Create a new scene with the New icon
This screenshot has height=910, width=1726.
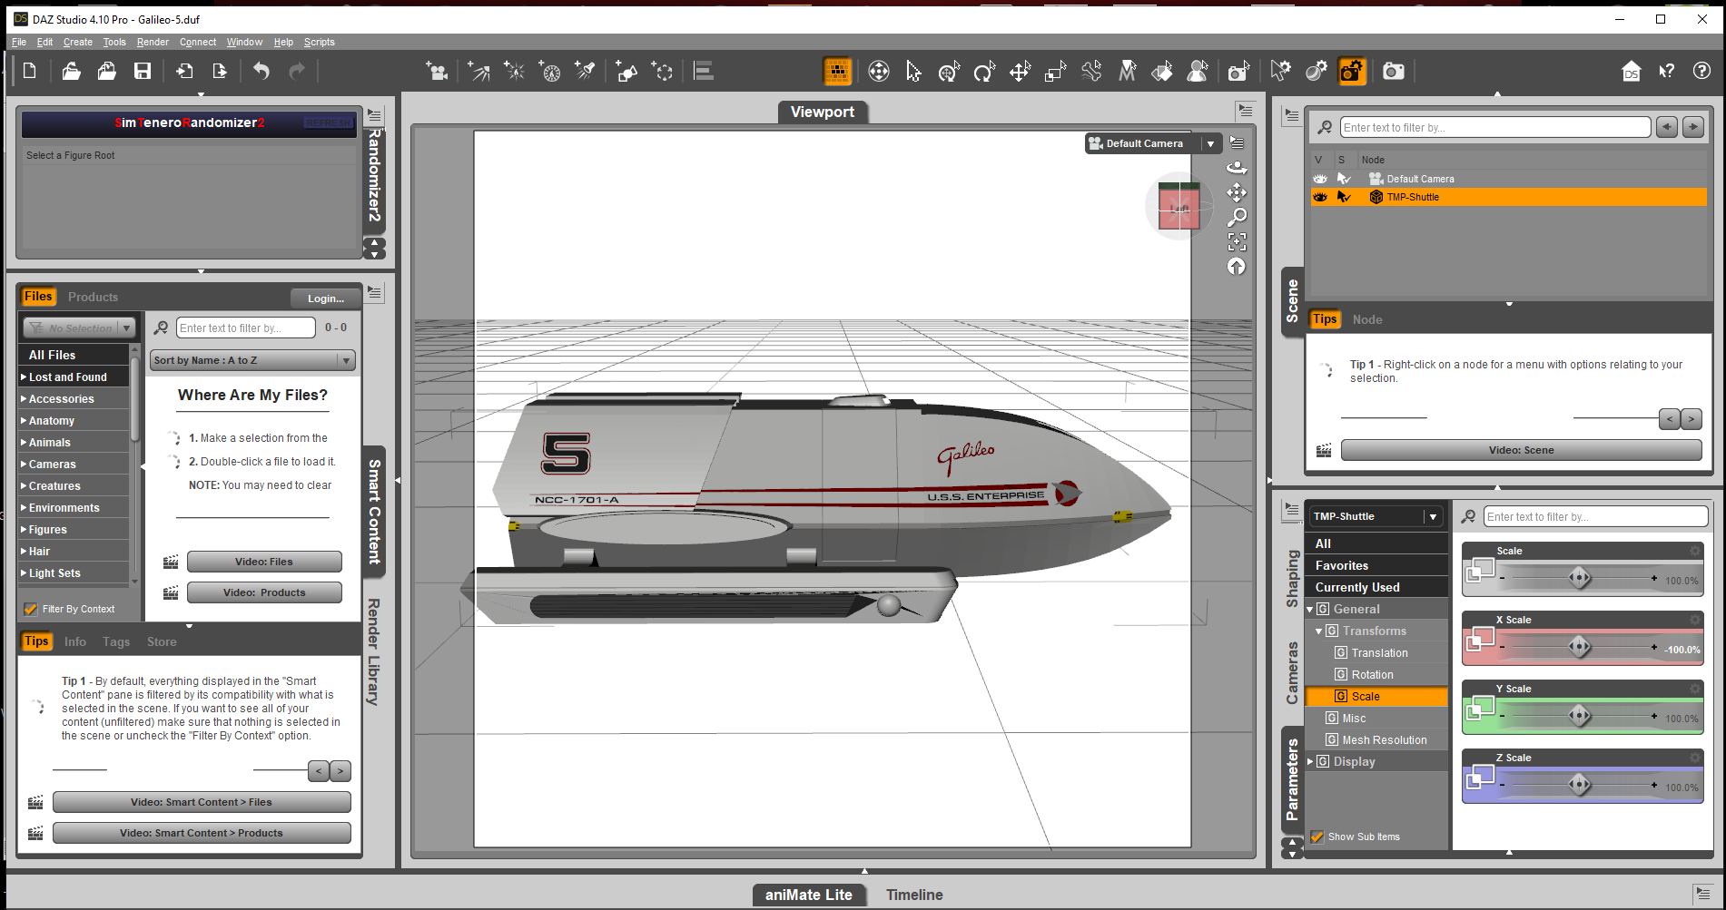29,71
